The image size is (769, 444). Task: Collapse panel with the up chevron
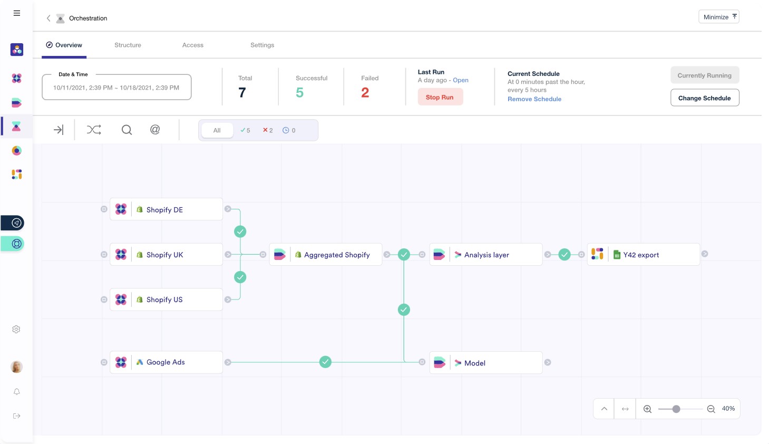(x=604, y=409)
